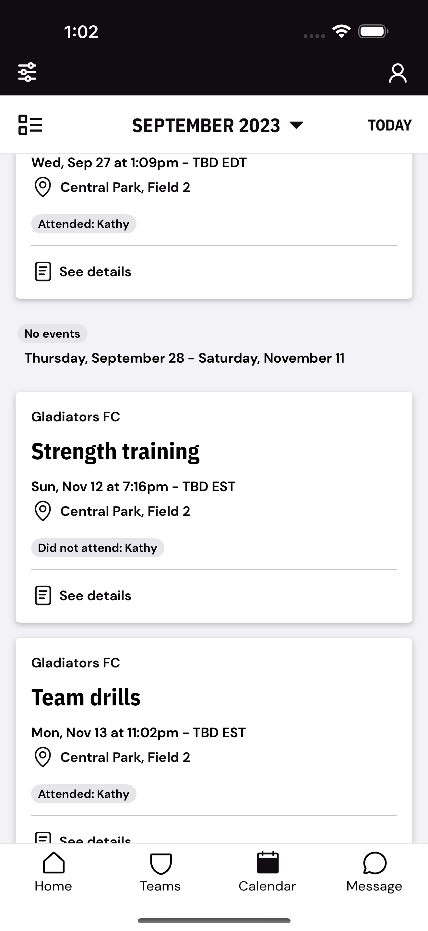Viewport: 428px width, 931px height.
Task: Tap location pin on Team drills card
Action: (42, 757)
